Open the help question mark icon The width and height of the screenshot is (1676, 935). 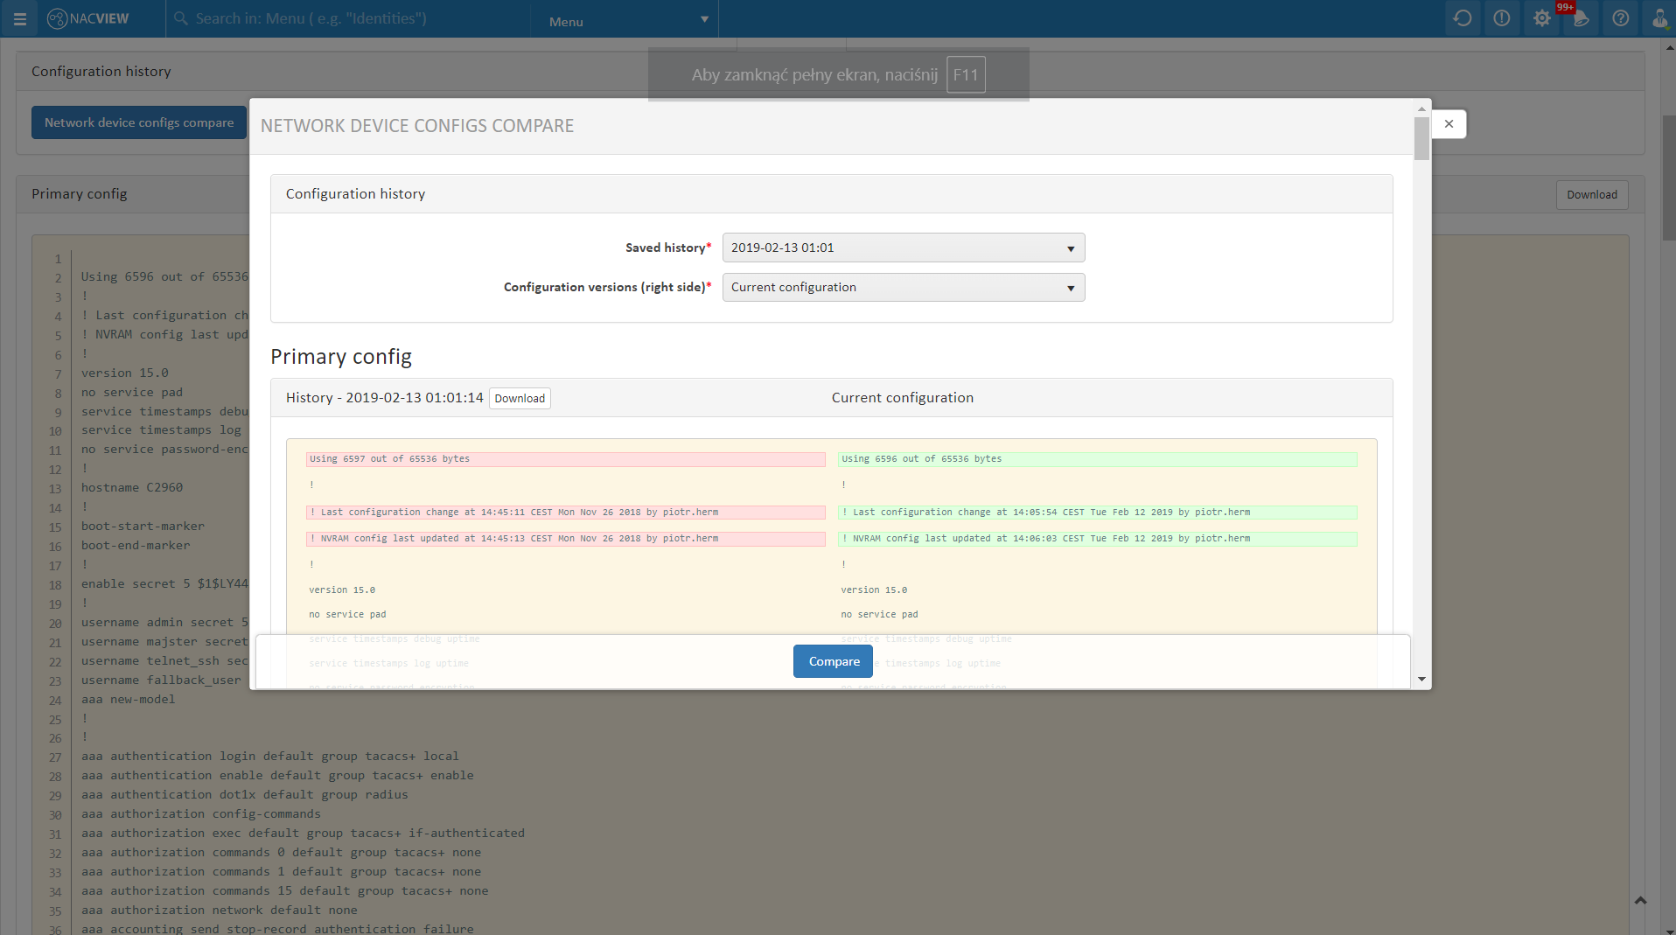click(x=1621, y=17)
